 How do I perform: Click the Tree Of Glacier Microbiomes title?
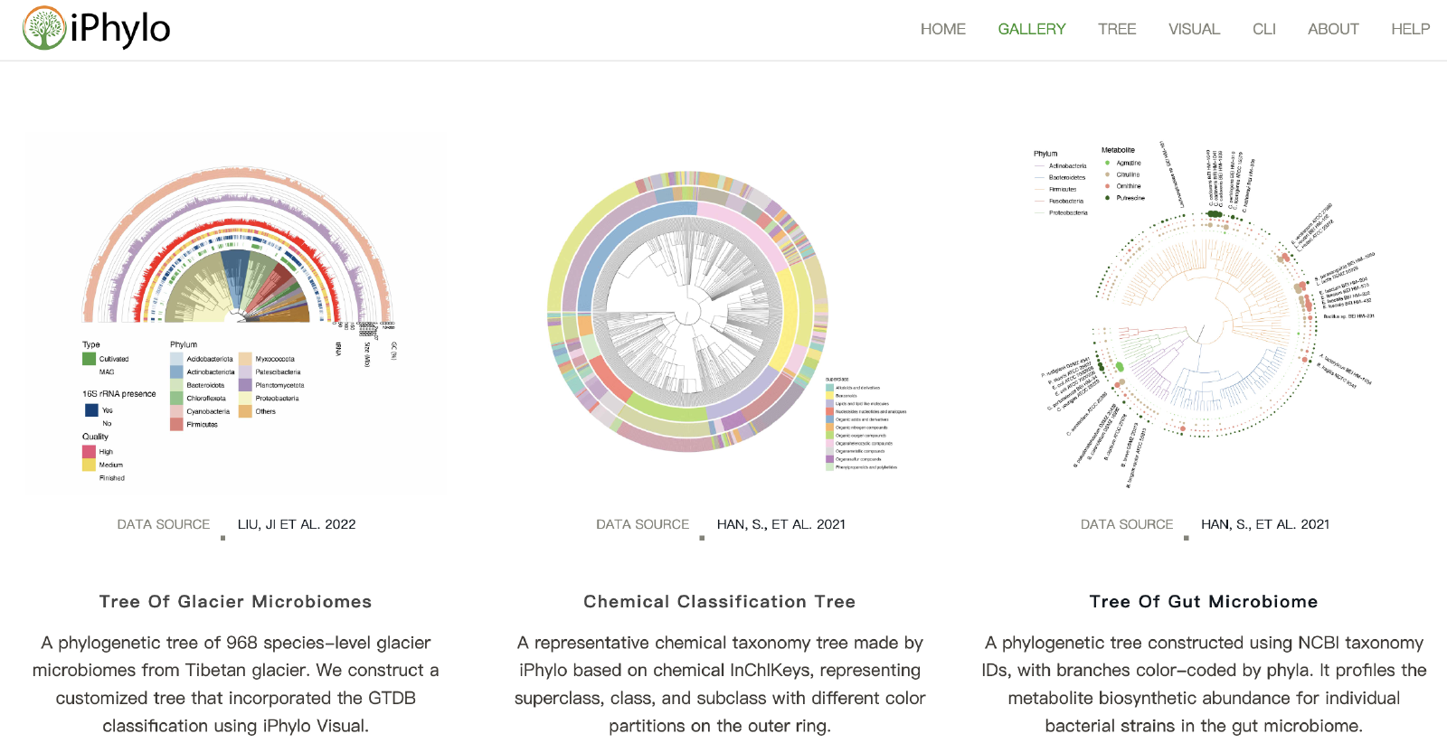(235, 602)
